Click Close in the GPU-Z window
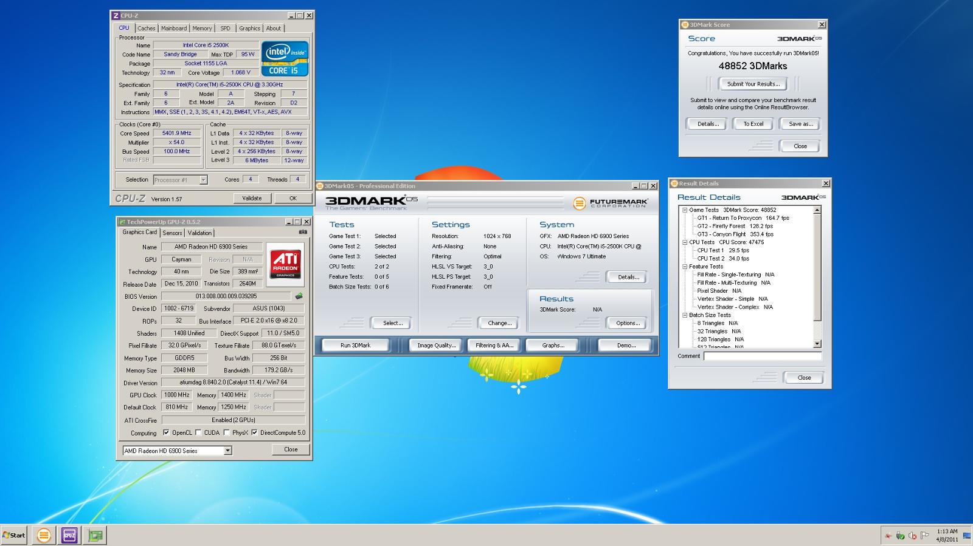This screenshot has width=973, height=546. (x=291, y=449)
